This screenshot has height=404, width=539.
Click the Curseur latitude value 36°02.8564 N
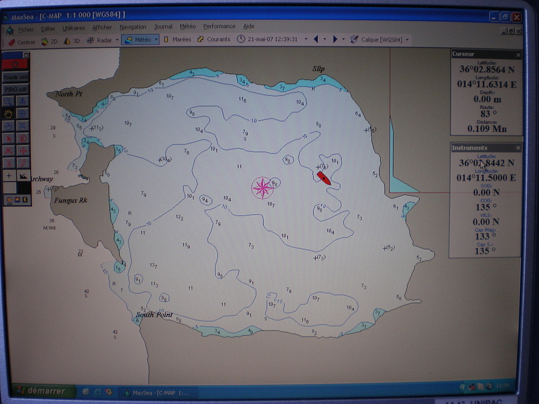(487, 69)
